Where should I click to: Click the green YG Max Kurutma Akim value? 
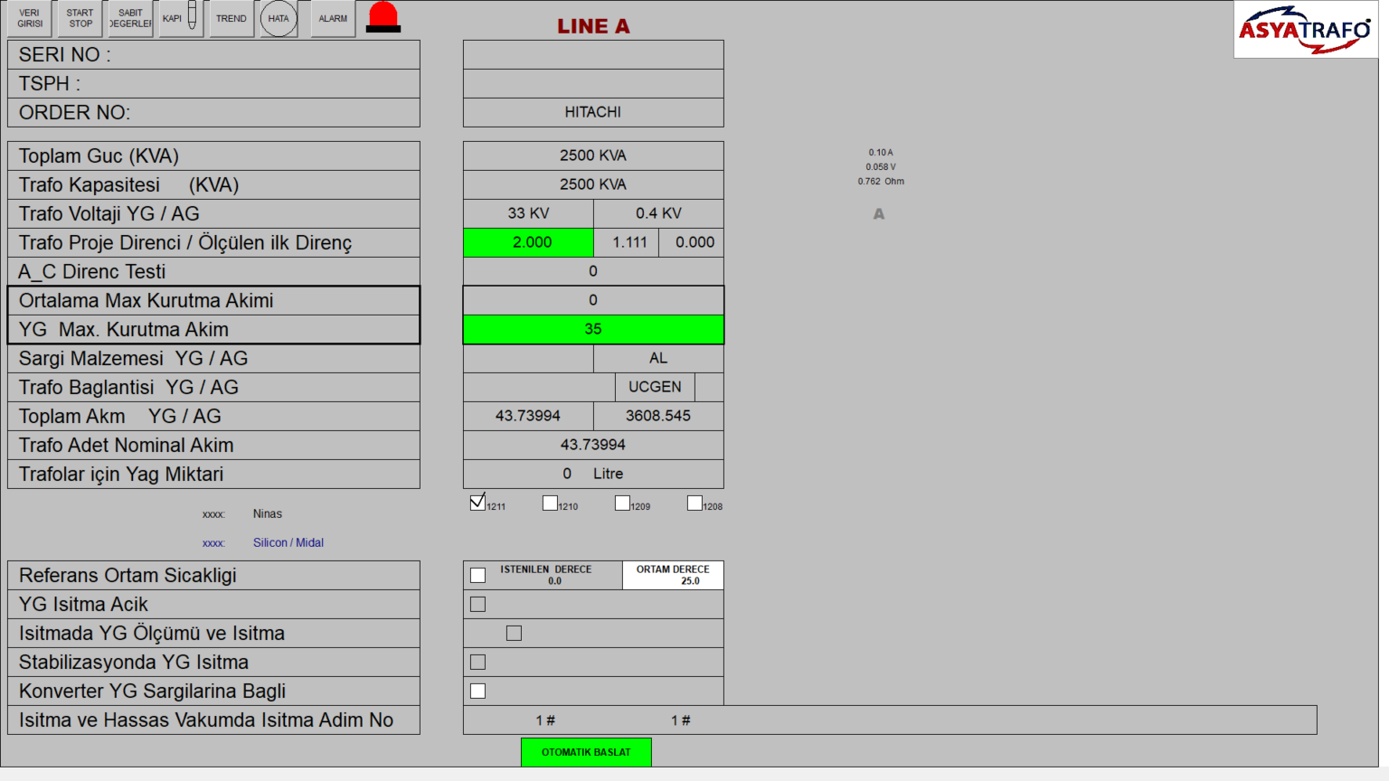point(593,329)
